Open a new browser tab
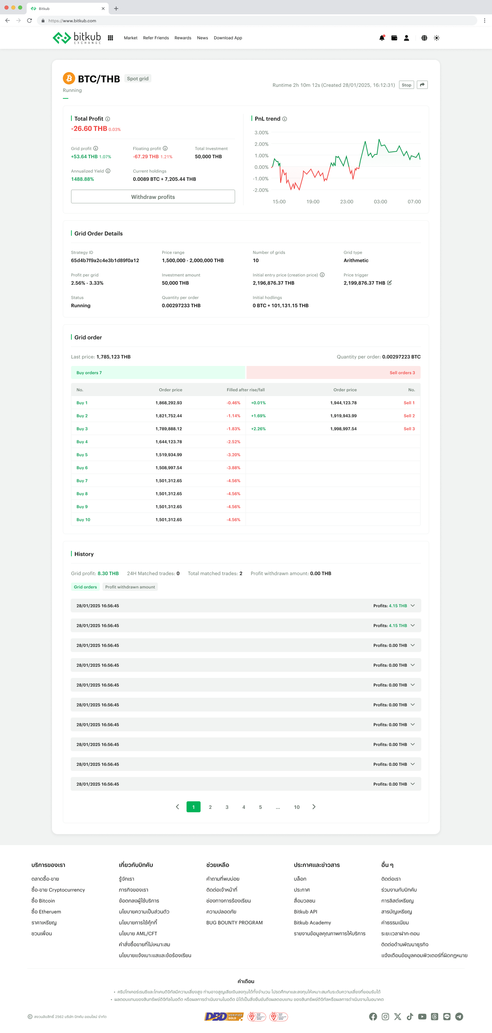The height and width of the screenshot is (1033, 492). pos(116,9)
